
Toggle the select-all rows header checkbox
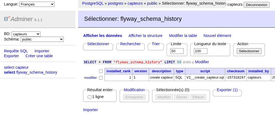[101, 71]
